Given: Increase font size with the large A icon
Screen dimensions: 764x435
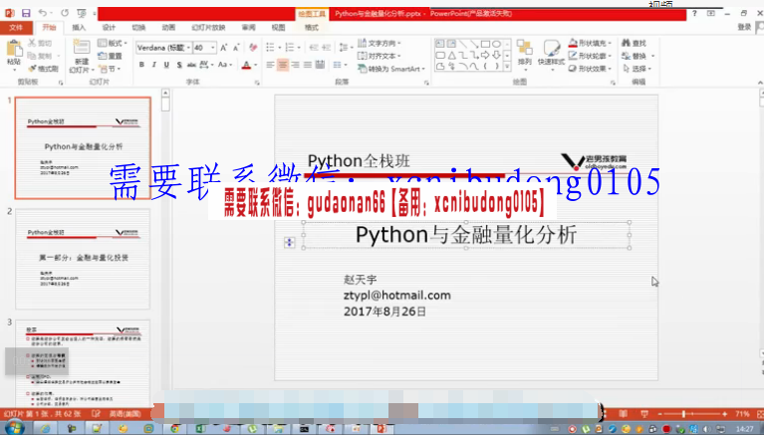Looking at the screenshot, I should click(224, 47).
